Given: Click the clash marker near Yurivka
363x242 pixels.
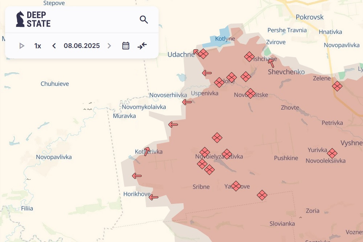Looking at the screenshot, I should pyautogui.click(x=331, y=153).
